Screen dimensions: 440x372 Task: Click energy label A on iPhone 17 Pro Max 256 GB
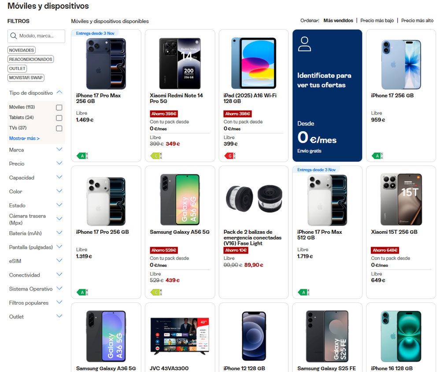(82, 155)
